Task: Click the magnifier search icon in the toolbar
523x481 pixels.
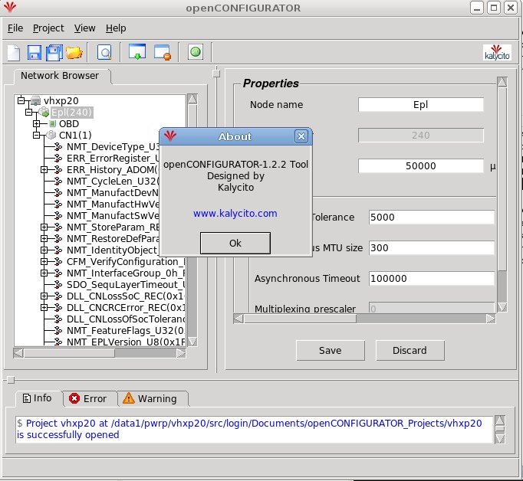Action: click(104, 53)
